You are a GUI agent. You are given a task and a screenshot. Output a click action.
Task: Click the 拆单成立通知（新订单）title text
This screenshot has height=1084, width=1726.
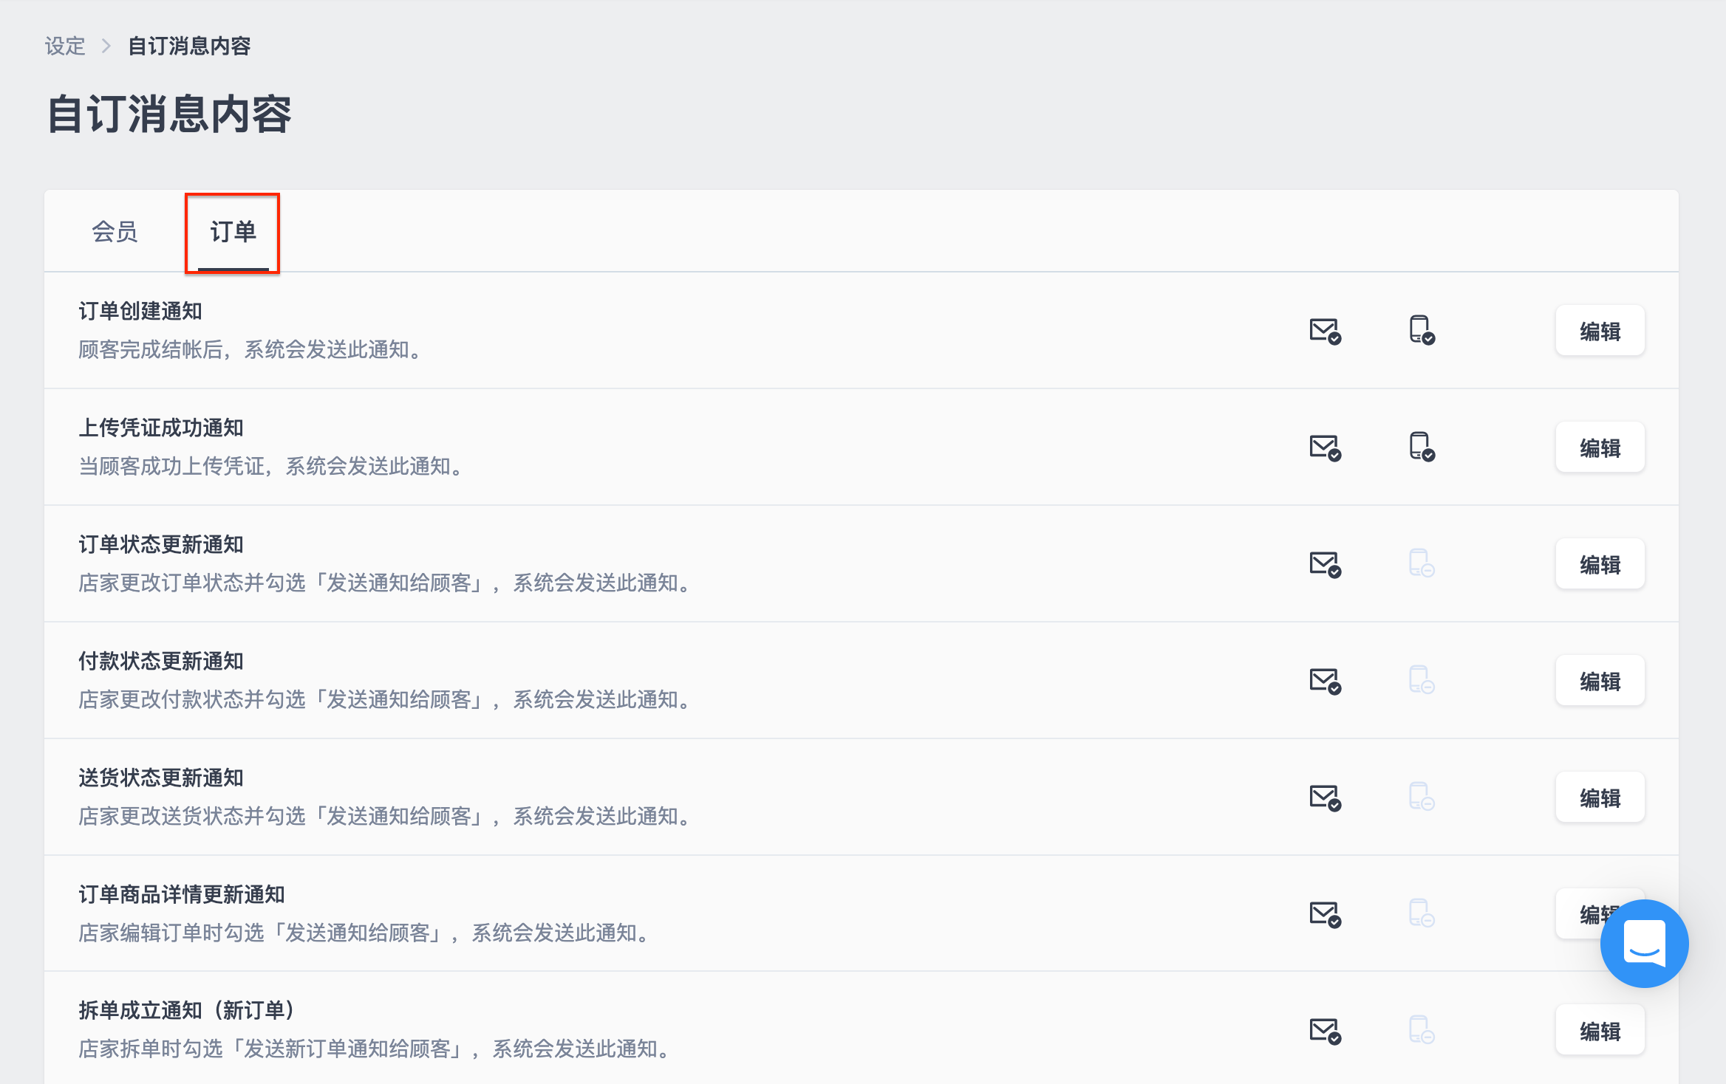point(187,1011)
